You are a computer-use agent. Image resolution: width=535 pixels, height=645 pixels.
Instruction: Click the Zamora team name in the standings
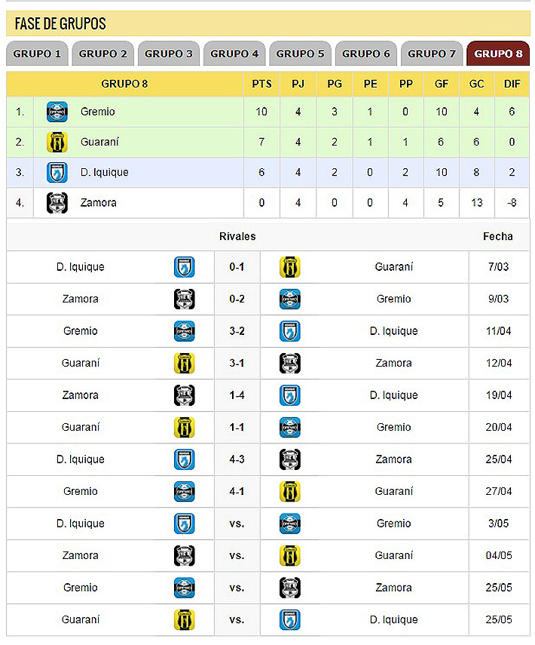point(99,203)
